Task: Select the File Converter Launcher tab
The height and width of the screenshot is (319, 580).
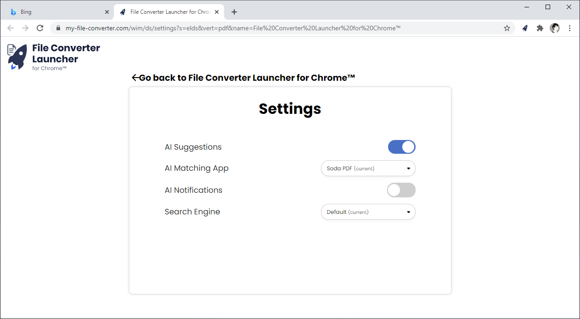Action: 165,11
